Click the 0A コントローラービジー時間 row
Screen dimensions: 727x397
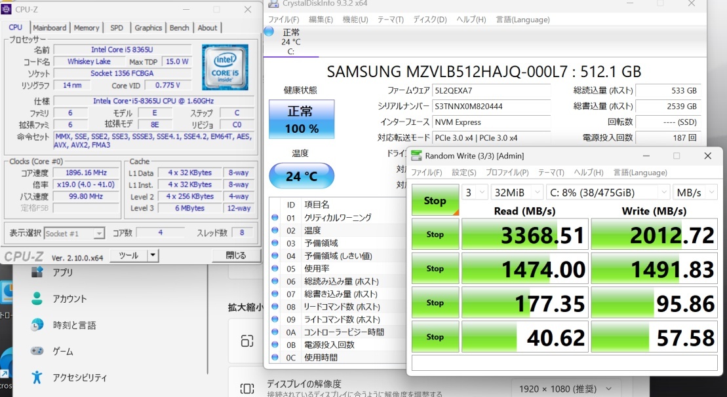click(337, 332)
